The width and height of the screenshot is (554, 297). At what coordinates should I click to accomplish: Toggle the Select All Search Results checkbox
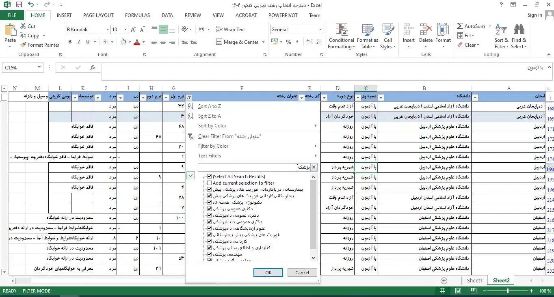pos(210,176)
